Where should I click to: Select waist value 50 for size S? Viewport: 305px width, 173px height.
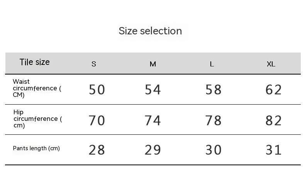[x=97, y=90]
